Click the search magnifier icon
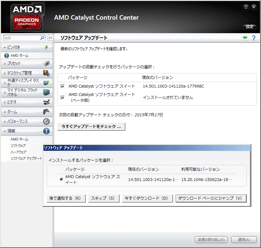 tap(42, 38)
